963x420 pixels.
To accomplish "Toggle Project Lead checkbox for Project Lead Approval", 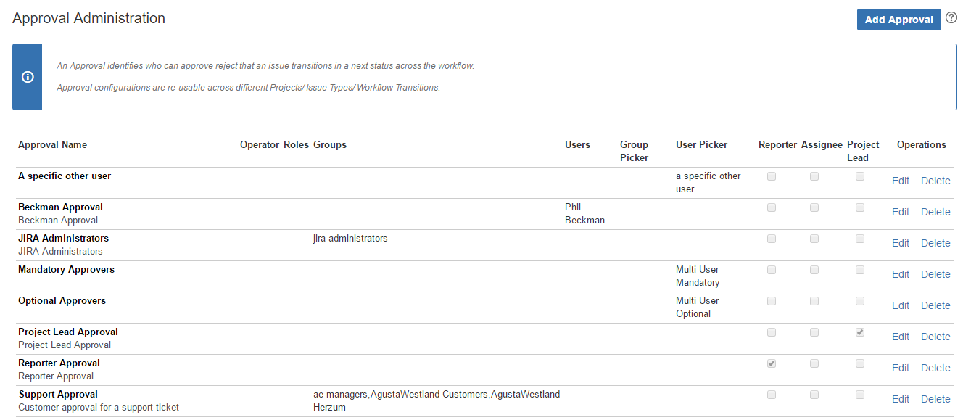I will coord(860,332).
